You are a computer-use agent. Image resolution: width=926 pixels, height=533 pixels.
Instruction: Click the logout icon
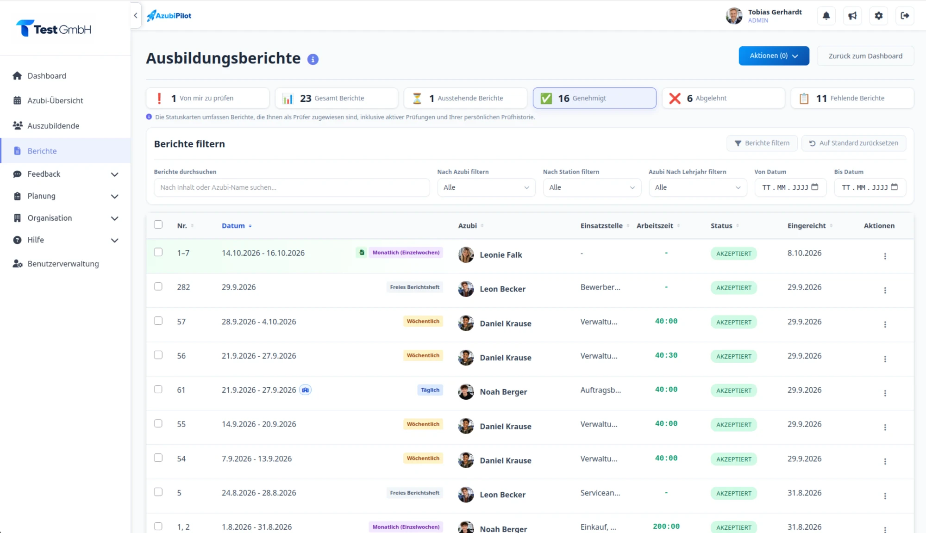click(905, 16)
